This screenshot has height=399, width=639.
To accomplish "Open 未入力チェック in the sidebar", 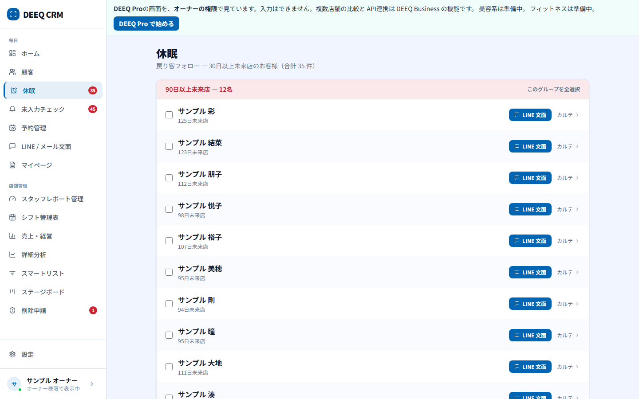I will pos(53,109).
